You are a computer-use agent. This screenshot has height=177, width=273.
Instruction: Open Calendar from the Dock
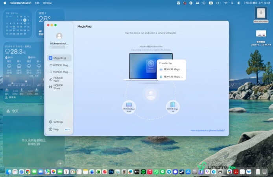[x=66, y=172]
